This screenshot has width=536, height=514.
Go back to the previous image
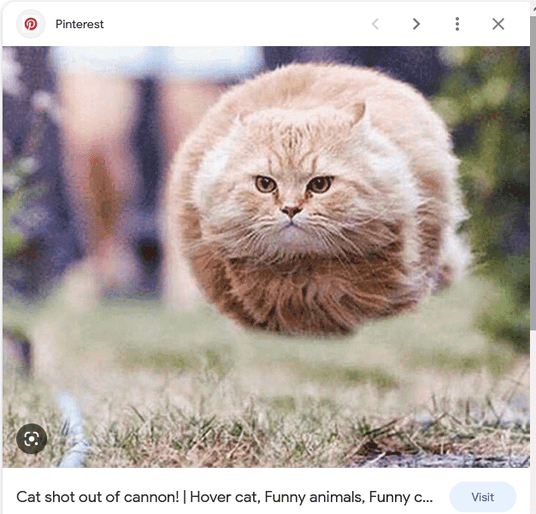point(375,24)
